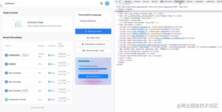Expand the noscript node

(119, 20)
